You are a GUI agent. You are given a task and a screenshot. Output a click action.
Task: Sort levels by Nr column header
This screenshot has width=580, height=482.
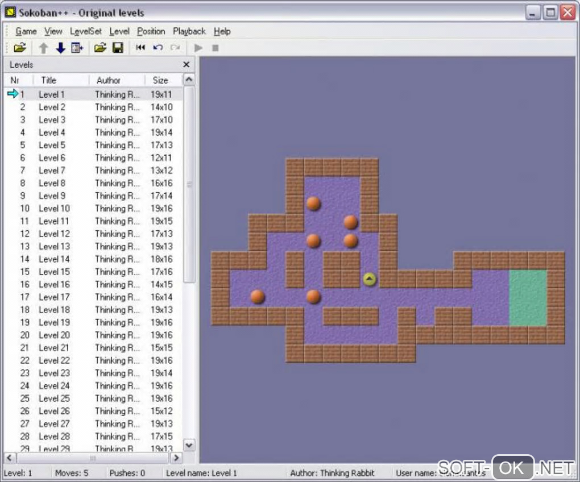[19, 80]
